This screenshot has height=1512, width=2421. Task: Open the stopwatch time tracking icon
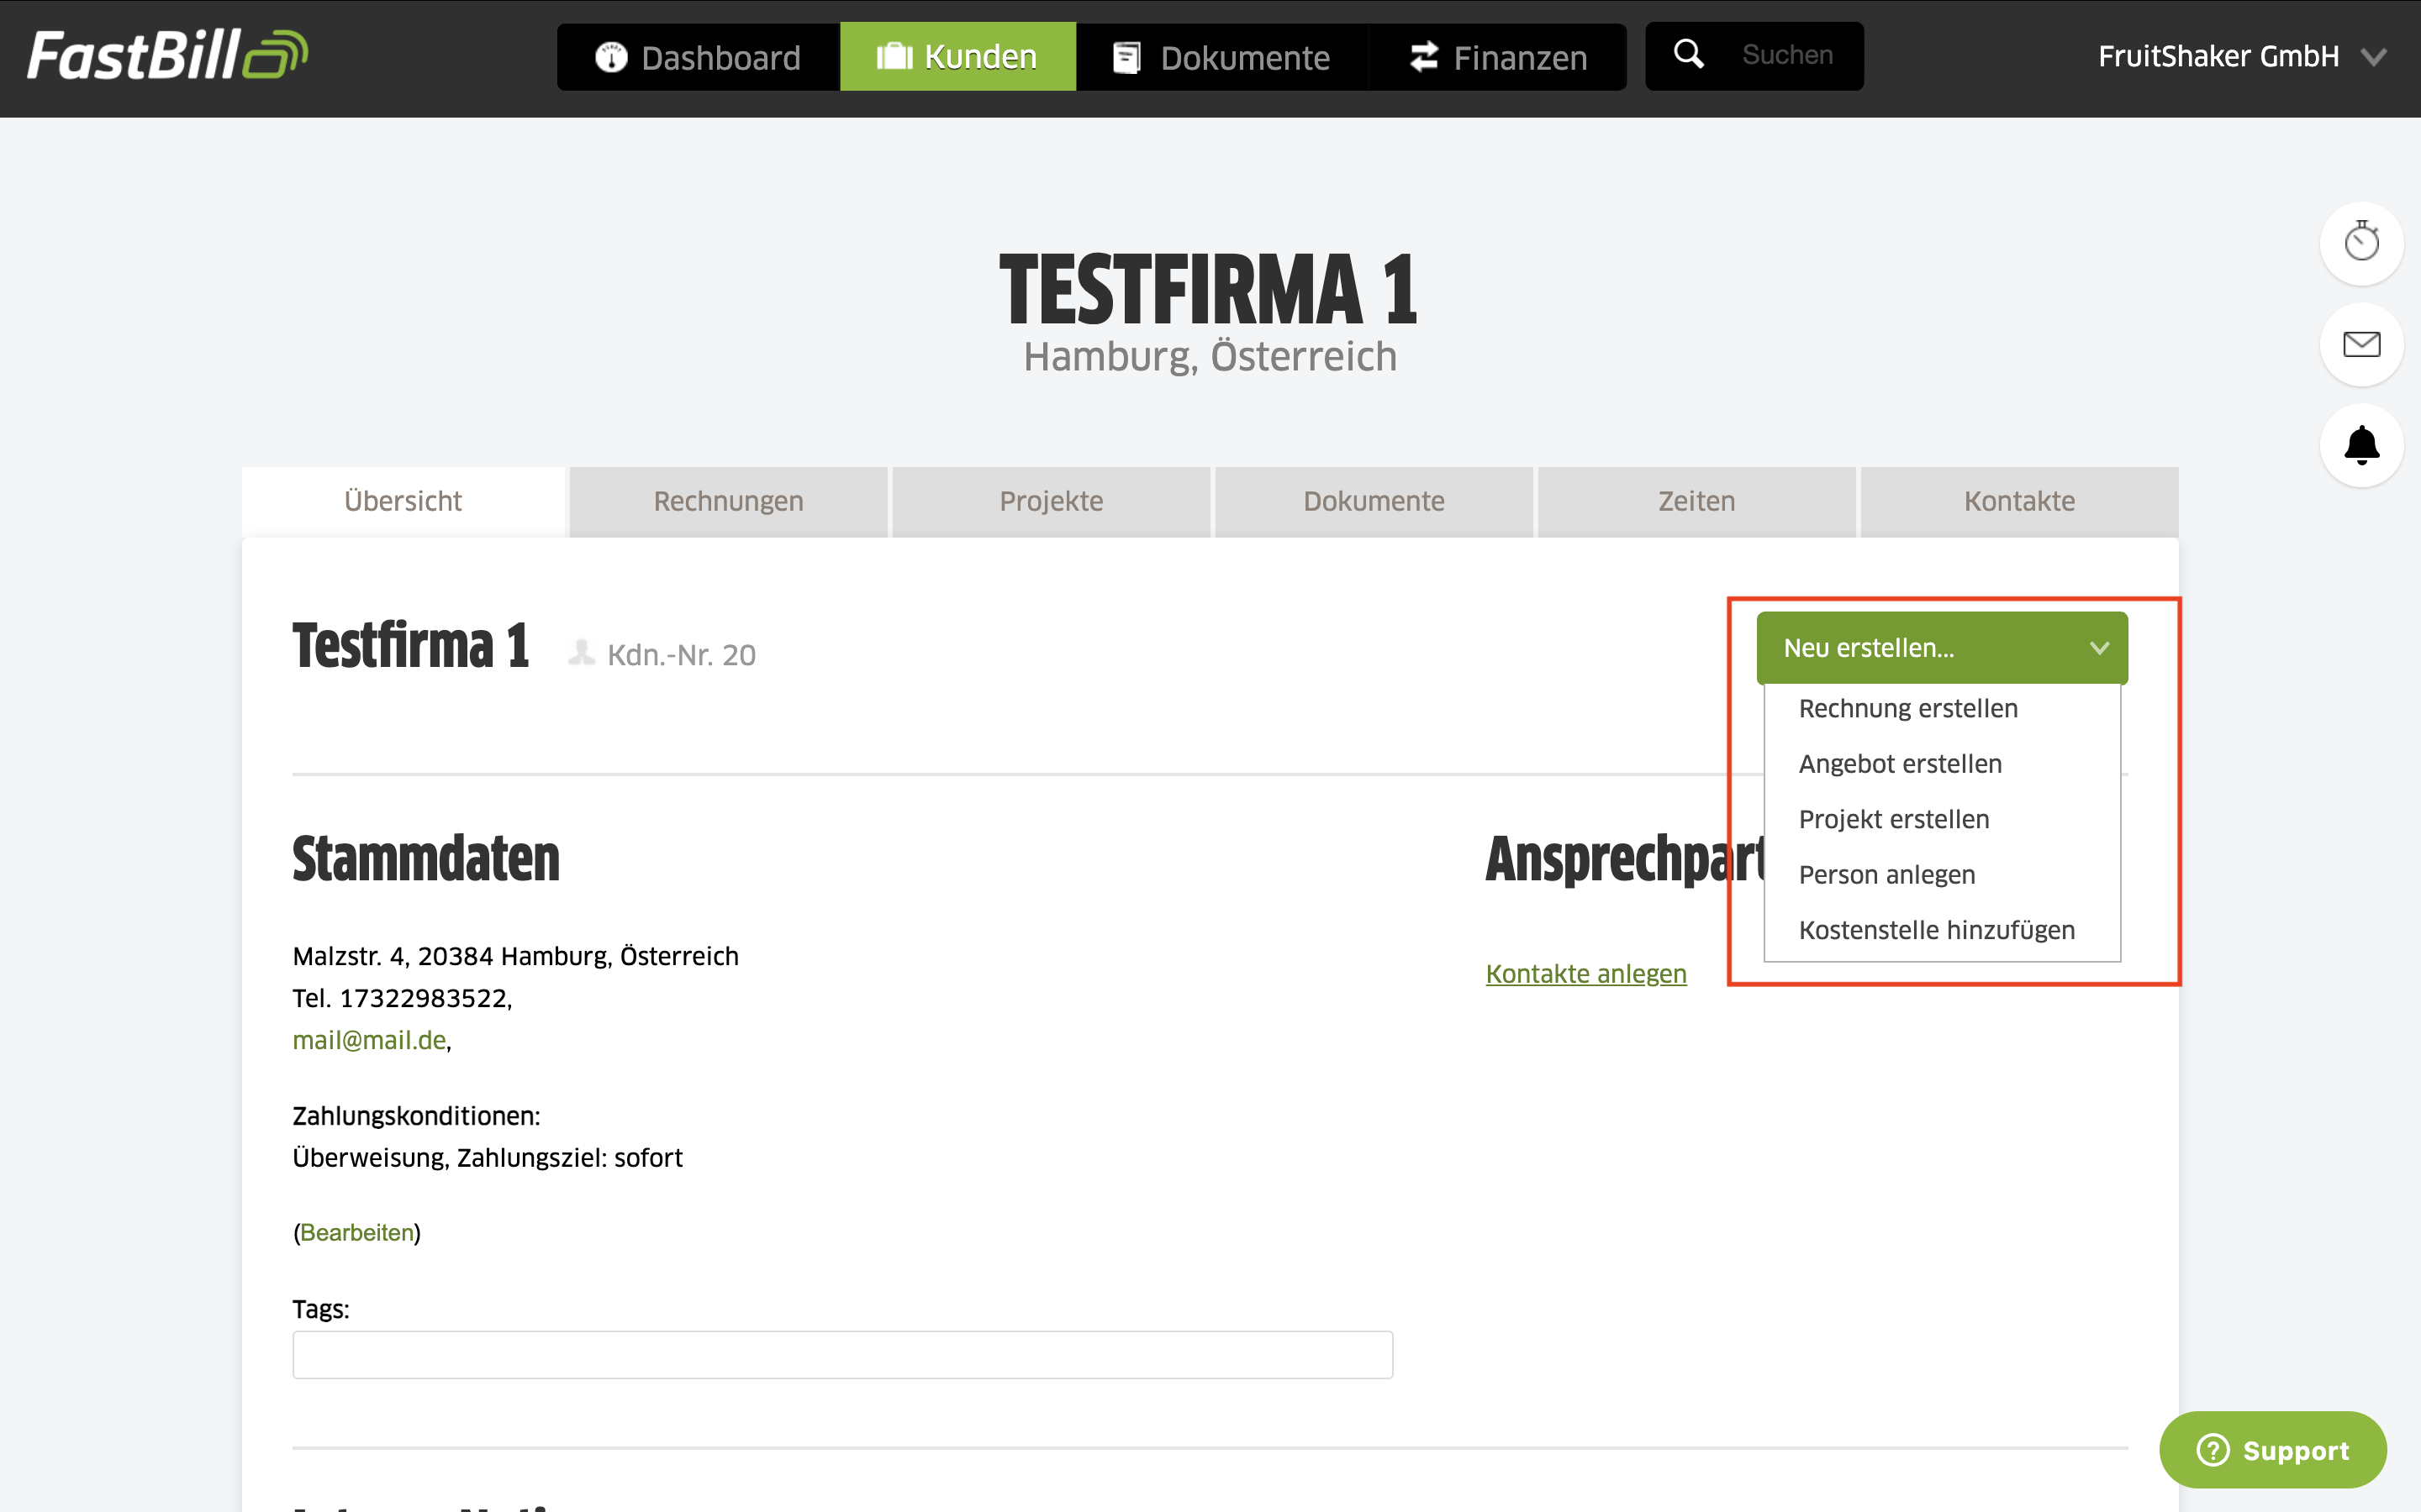coord(2361,243)
